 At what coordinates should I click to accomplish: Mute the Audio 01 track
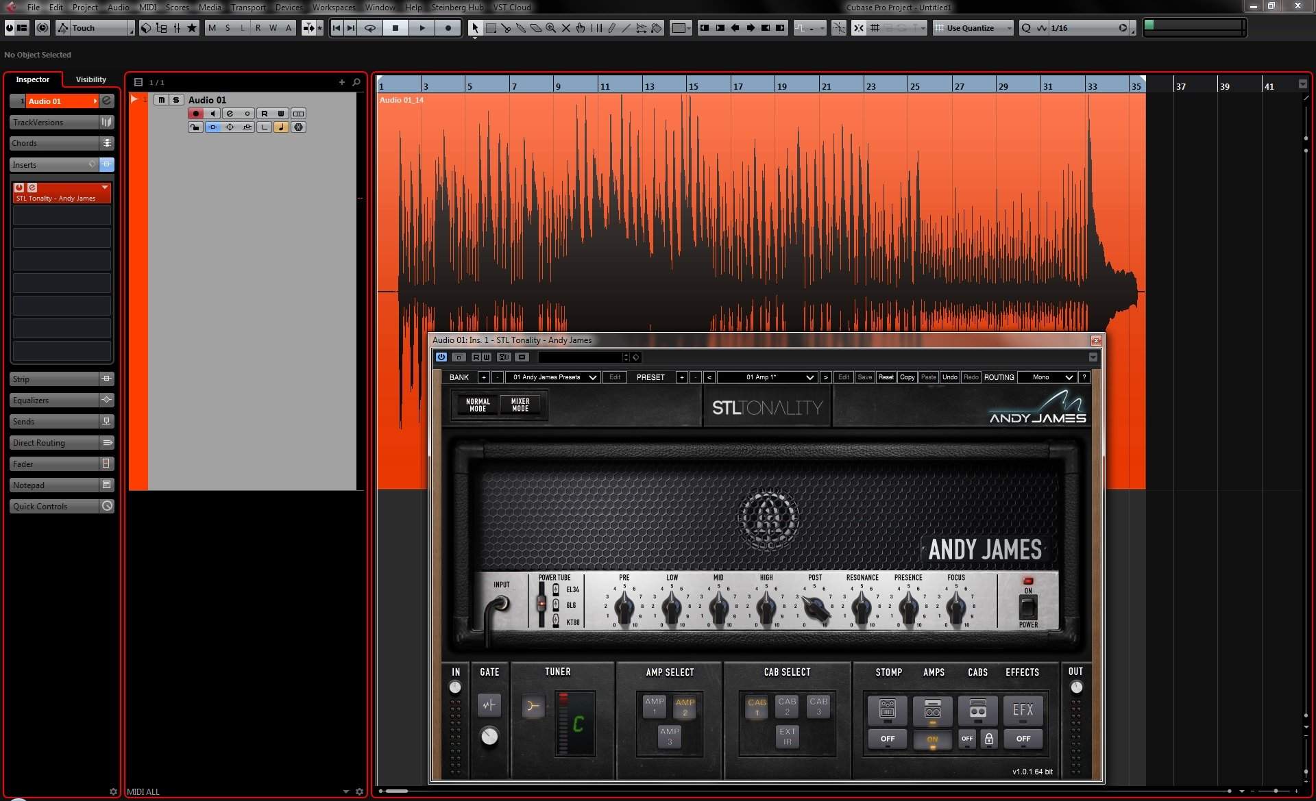[x=161, y=100]
